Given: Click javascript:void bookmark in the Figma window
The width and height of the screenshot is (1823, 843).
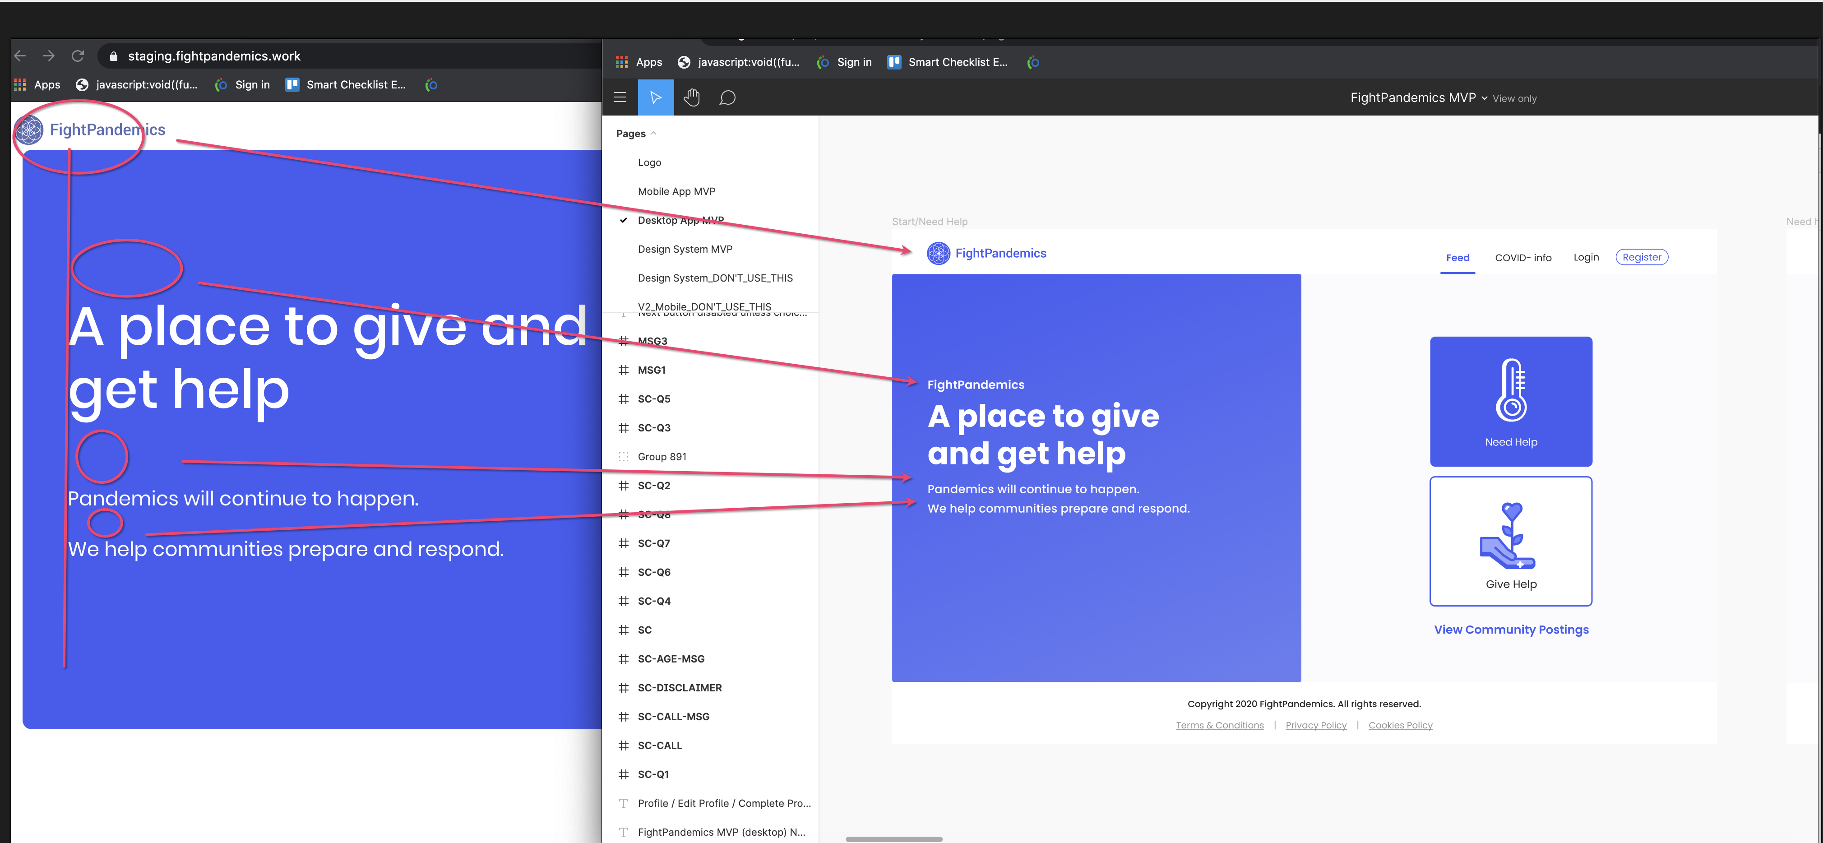Looking at the screenshot, I should coord(739,62).
